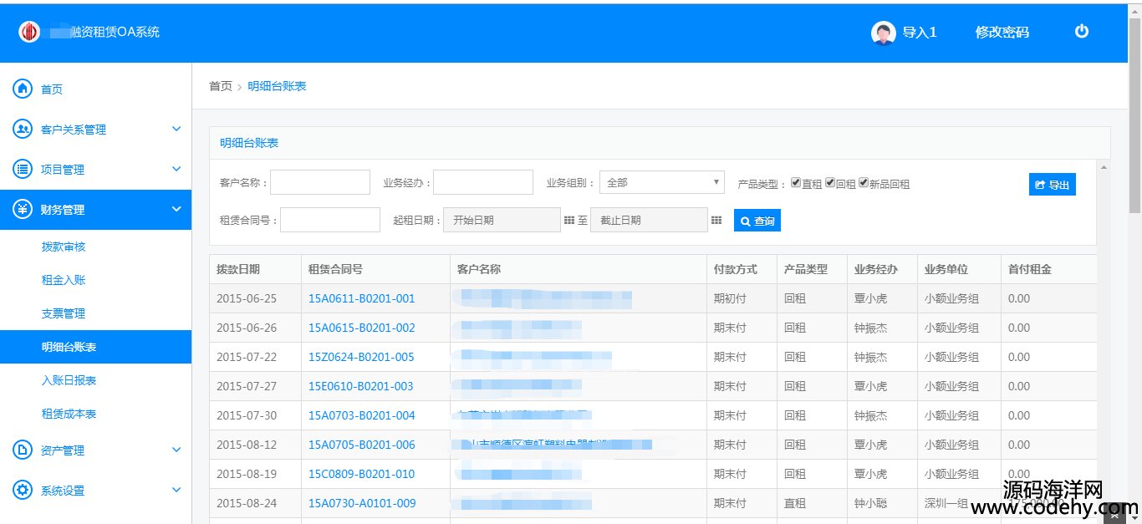The width and height of the screenshot is (1142, 524).
Task: Uncheck the 新品回租 checkbox
Action: click(864, 183)
